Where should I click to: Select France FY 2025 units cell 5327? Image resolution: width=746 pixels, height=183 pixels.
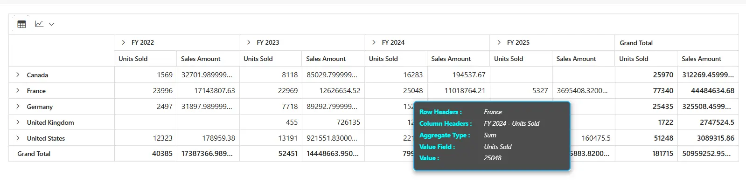[x=521, y=90]
